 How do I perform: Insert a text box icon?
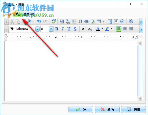62,21
